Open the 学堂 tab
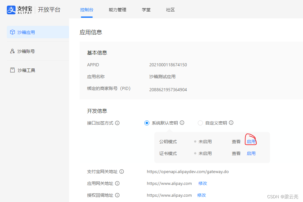 click(x=146, y=10)
